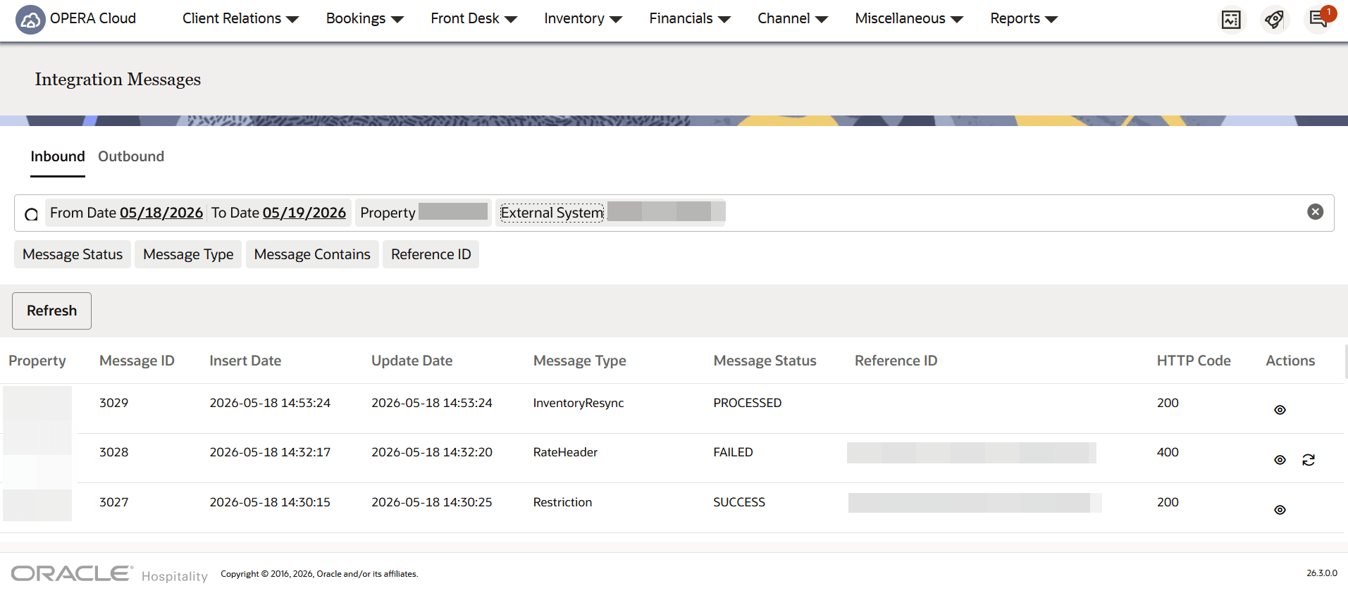Click External System filter field
Image resolution: width=1348 pixels, height=593 pixels.
[610, 213]
